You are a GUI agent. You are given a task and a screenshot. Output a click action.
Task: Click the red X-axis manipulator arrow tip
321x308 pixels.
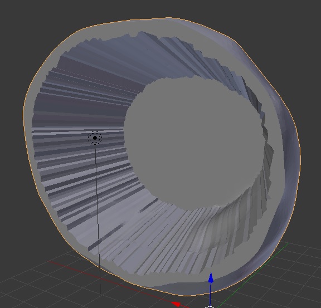tap(176, 304)
